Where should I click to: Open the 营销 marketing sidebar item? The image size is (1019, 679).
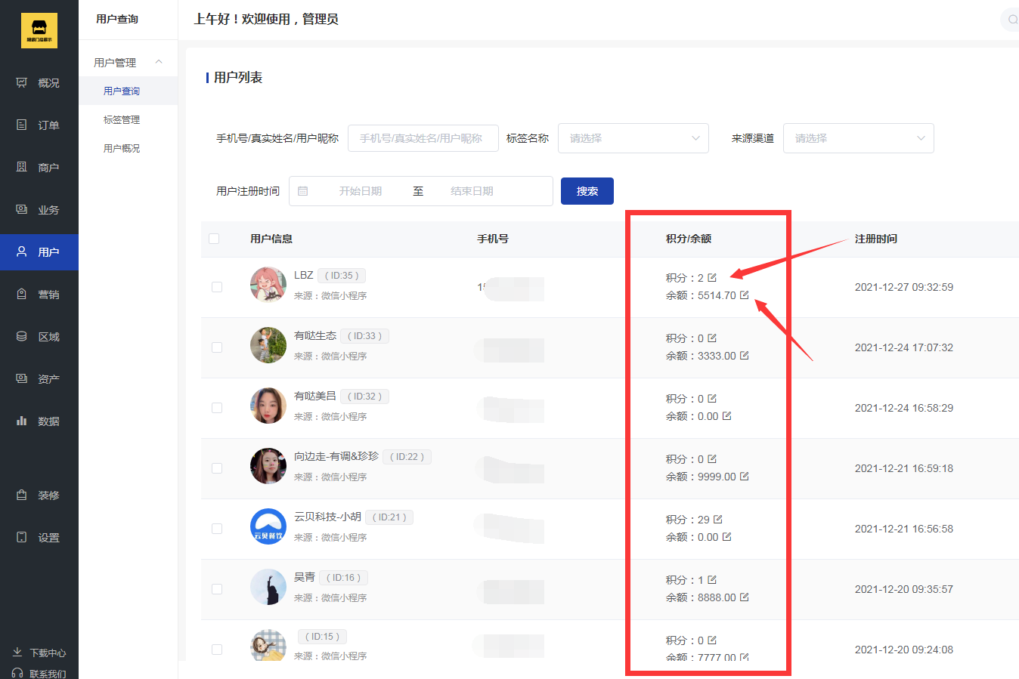(39, 295)
